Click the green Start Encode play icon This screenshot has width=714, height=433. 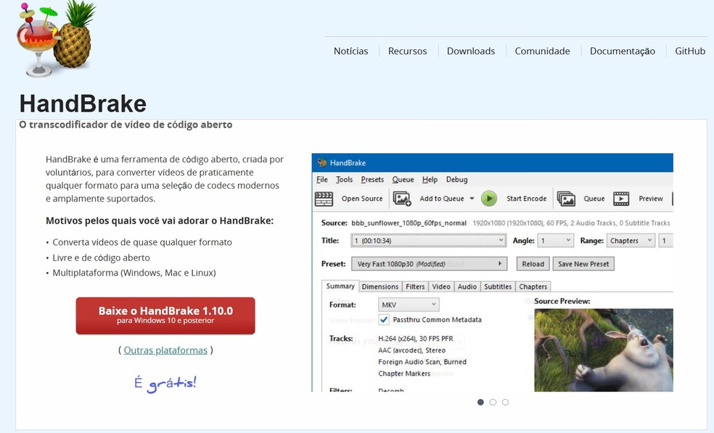coord(489,199)
